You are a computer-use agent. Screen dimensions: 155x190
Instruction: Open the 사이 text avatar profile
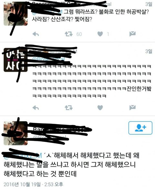(x=15, y=60)
